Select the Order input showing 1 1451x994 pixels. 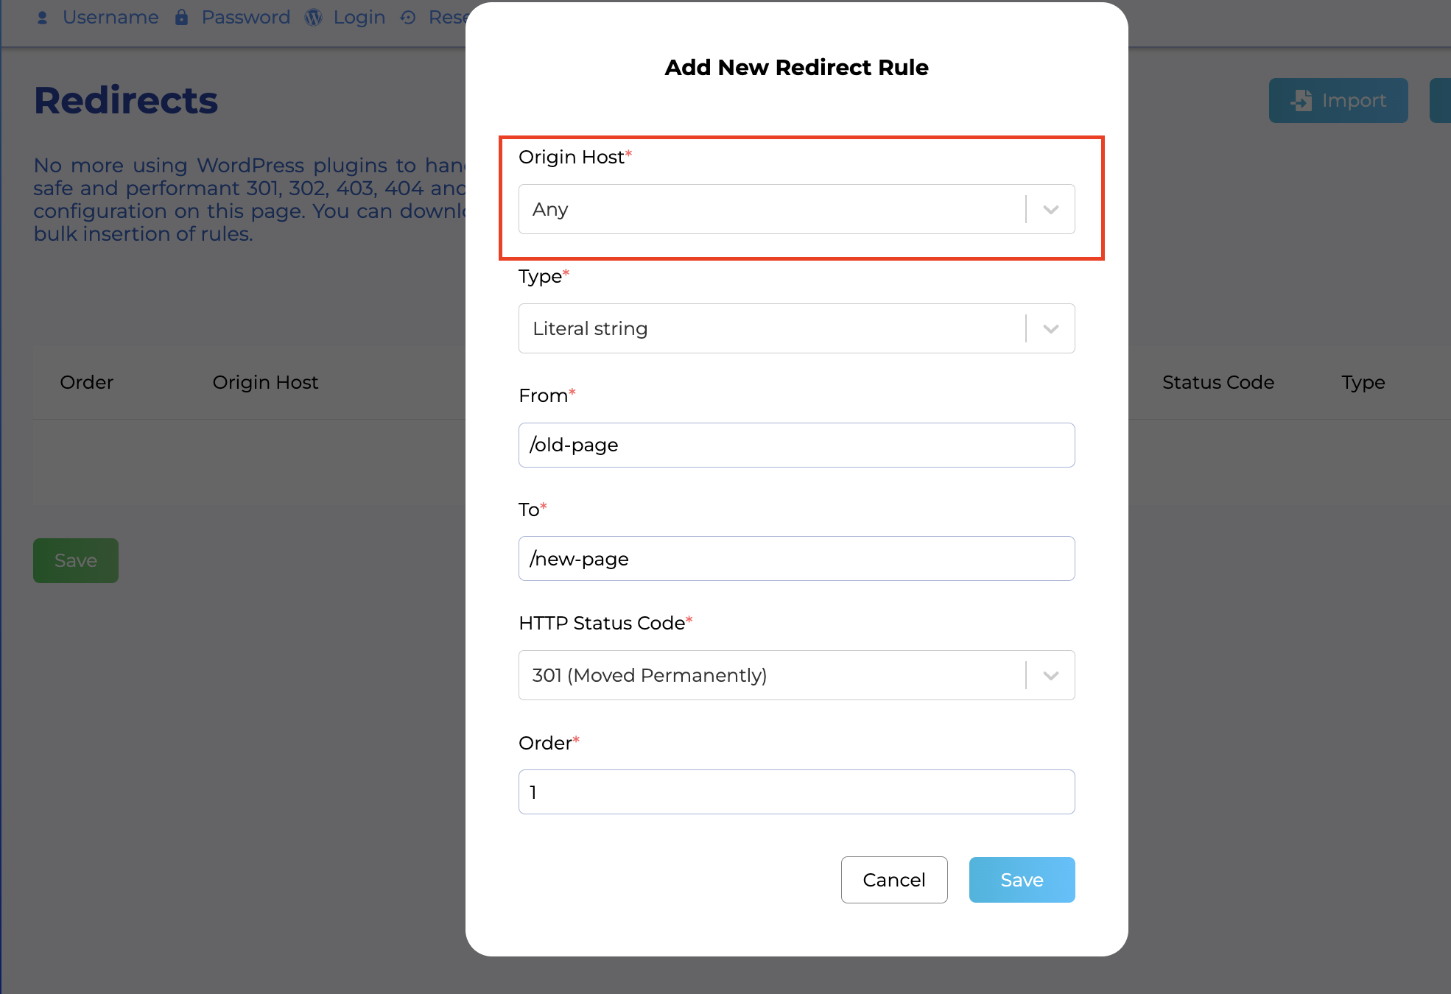point(796,792)
